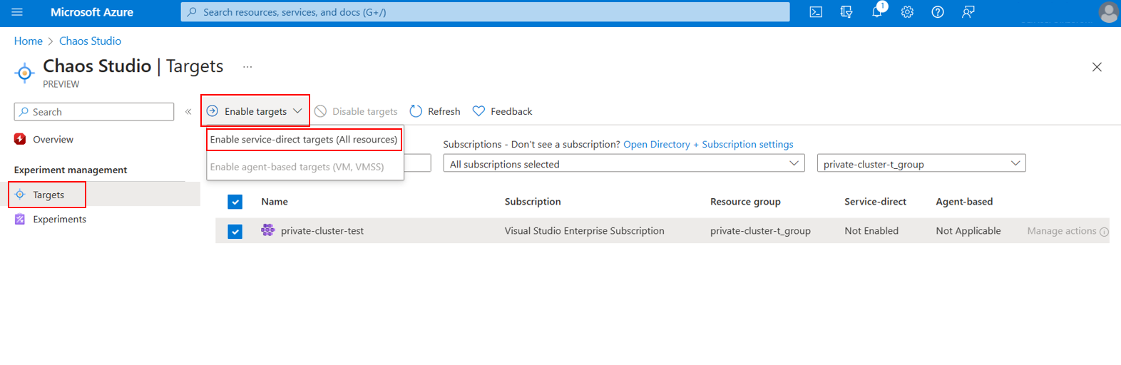Screen dimensions: 1121x365
Task: Focus the sidebar Search field
Action: pos(94,112)
